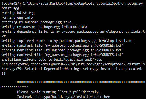Viewport: 146px width, 99px height.
Task: Click 'creating my_awesome_package.egg-info' line
Action: coord(36,22)
